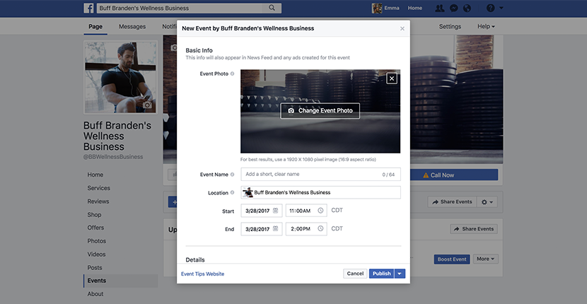The width and height of the screenshot is (587, 304).
Task: Click the Location input field
Action: point(320,192)
